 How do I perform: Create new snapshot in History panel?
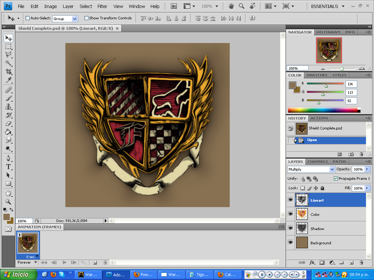(x=351, y=154)
